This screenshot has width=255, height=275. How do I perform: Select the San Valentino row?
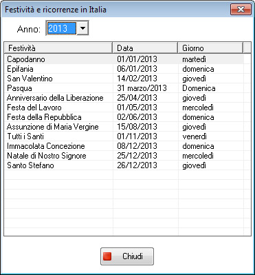[124, 79]
